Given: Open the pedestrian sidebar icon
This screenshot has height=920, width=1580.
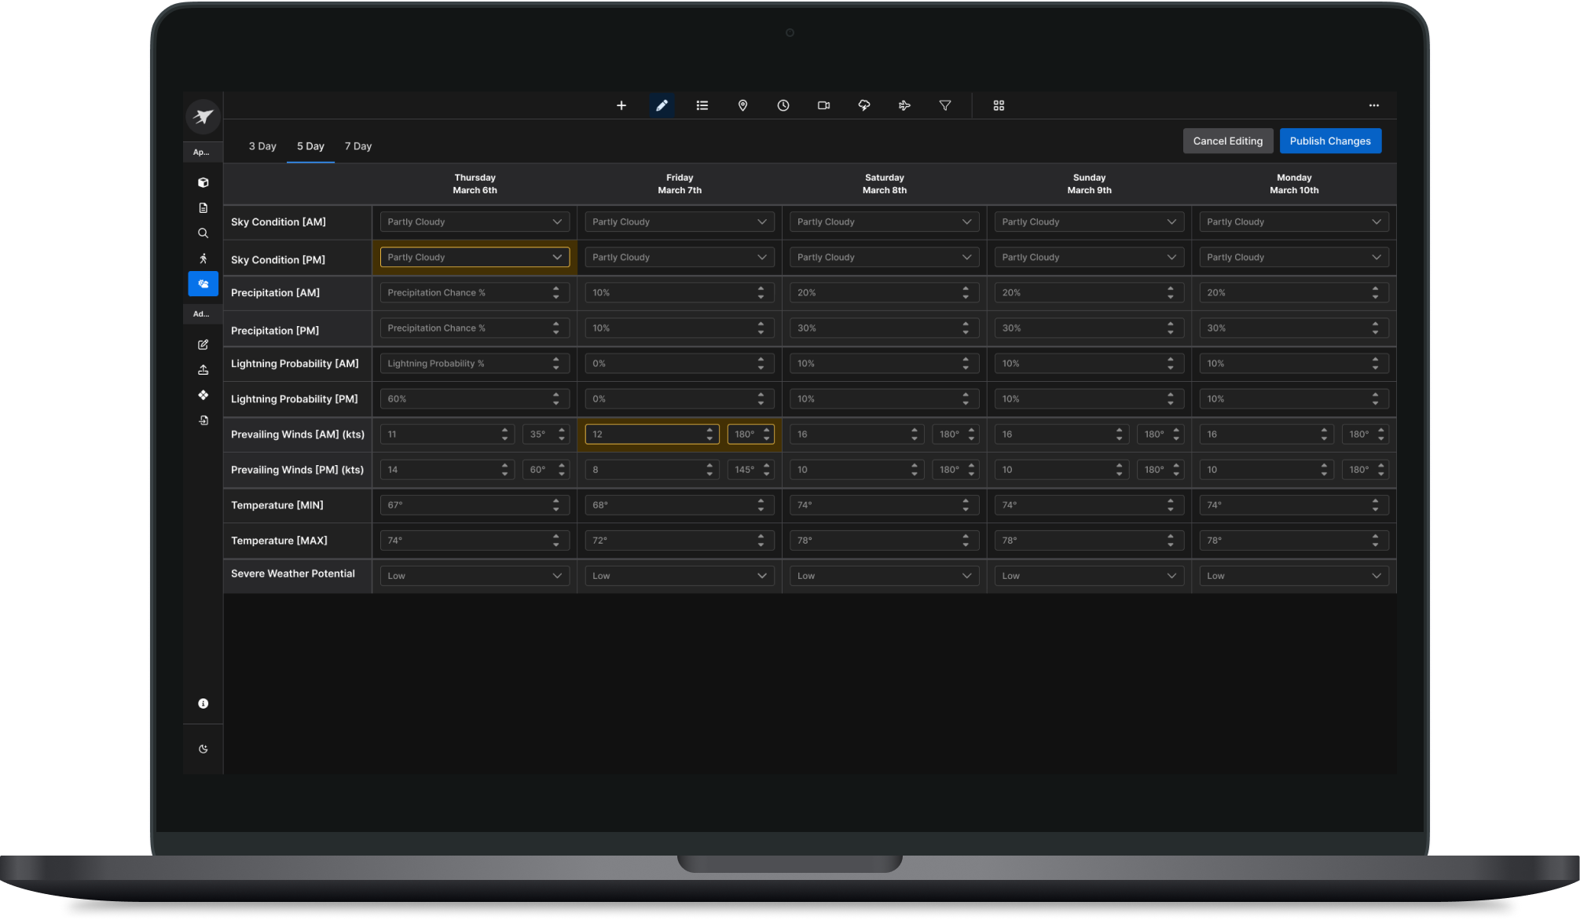Looking at the screenshot, I should point(203,258).
